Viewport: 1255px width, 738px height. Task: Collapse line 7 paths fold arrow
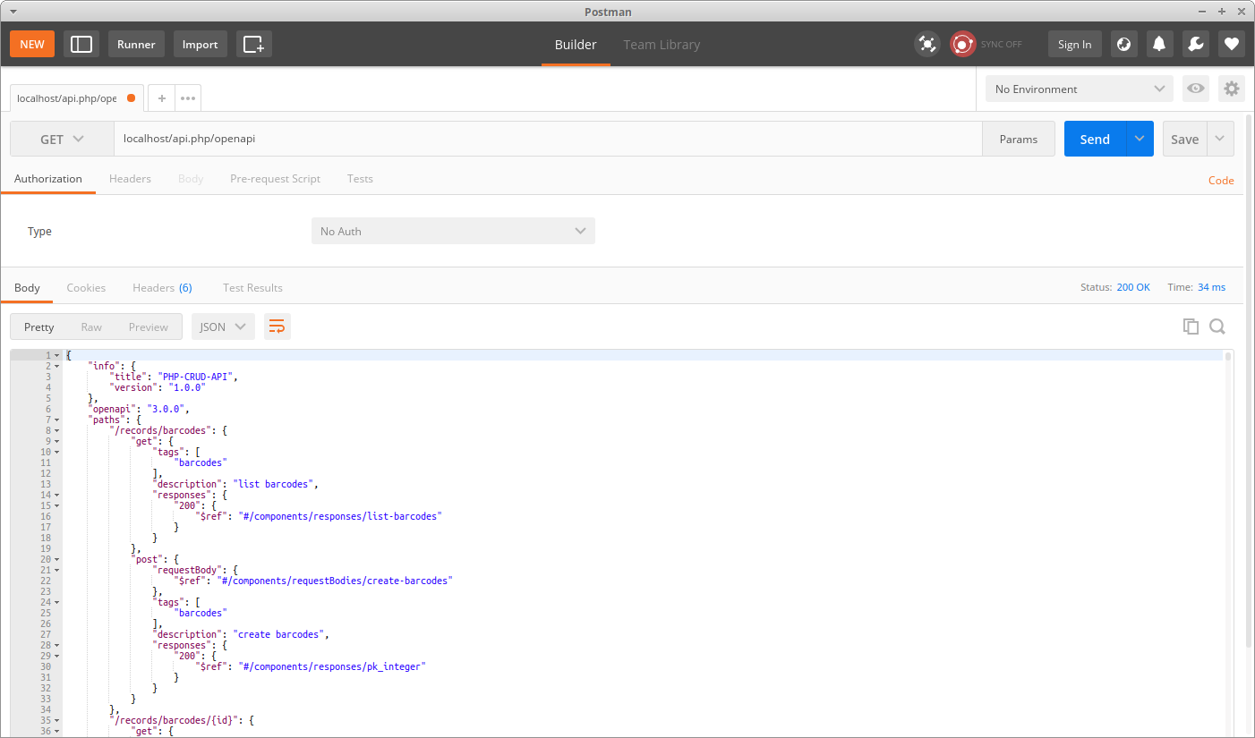click(x=56, y=420)
